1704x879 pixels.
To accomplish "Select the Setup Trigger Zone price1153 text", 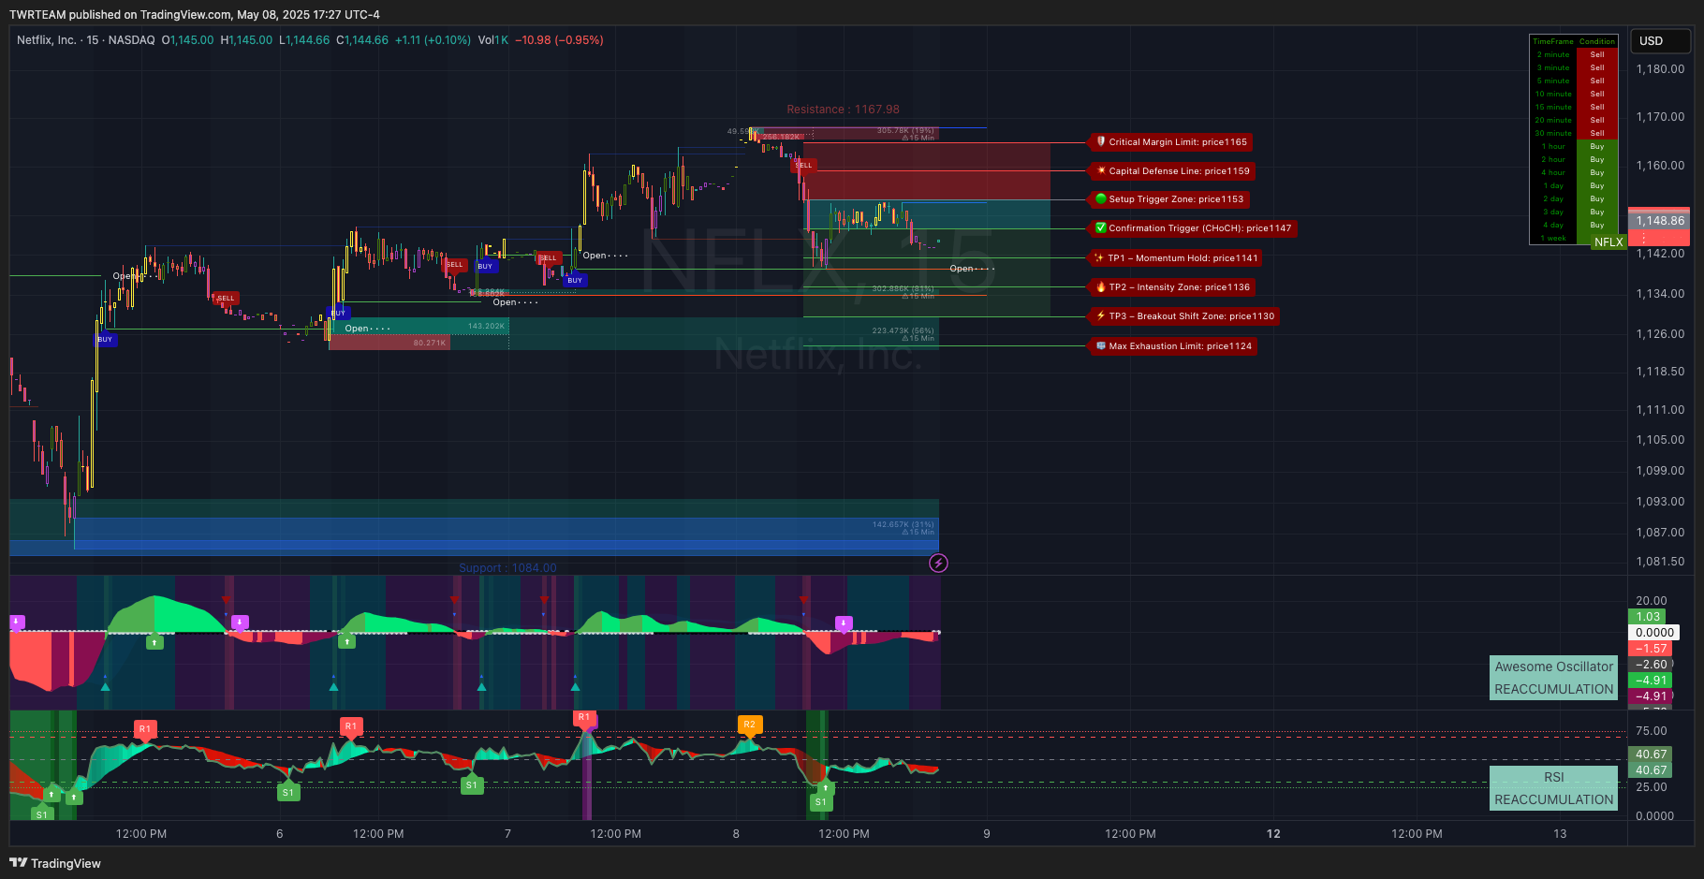I will tap(1176, 199).
